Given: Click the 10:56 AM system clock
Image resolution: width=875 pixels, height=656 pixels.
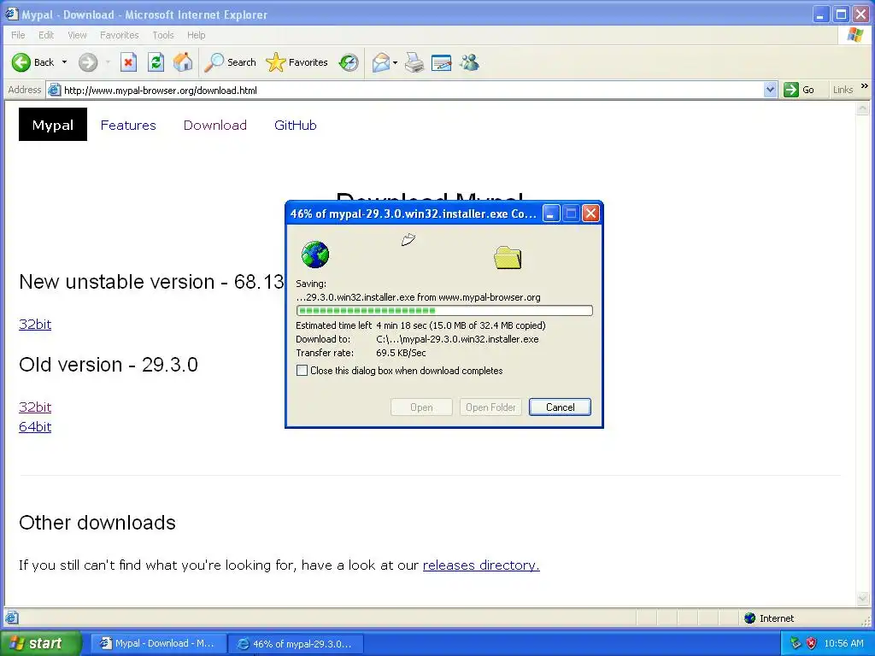Looking at the screenshot, I should pos(843,643).
